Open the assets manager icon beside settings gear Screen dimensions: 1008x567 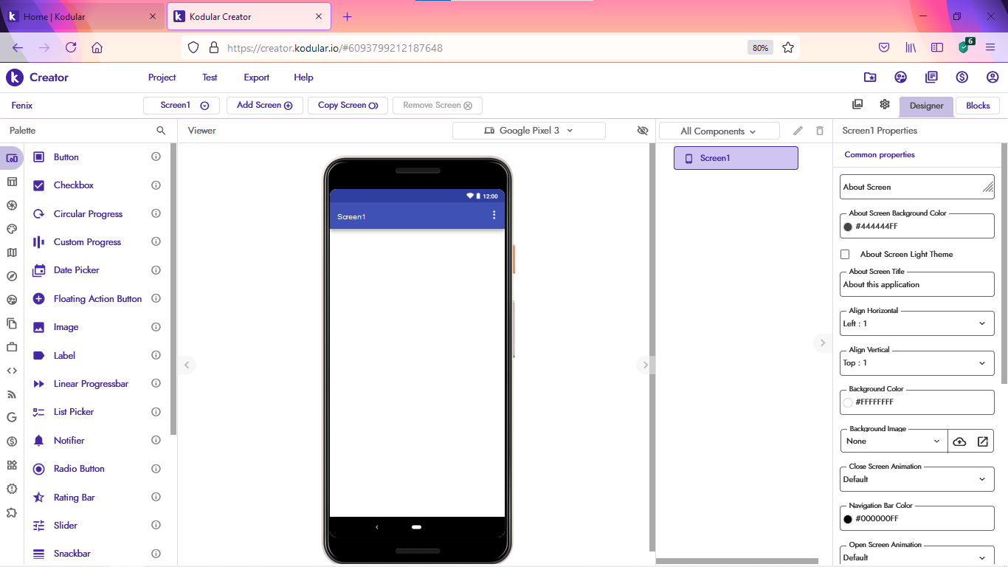[857, 105]
